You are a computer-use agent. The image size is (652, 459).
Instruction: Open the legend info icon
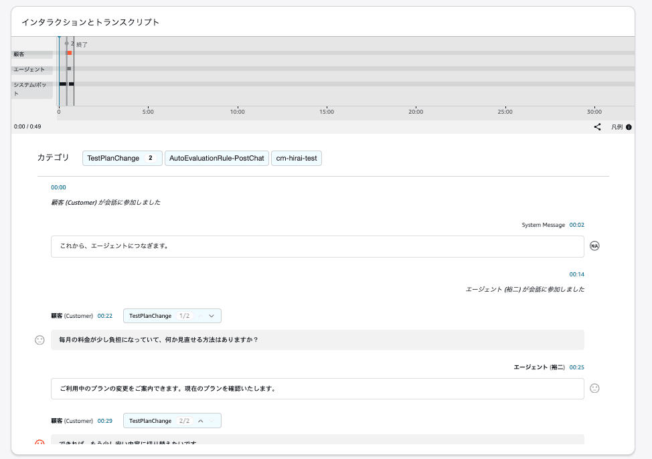629,127
